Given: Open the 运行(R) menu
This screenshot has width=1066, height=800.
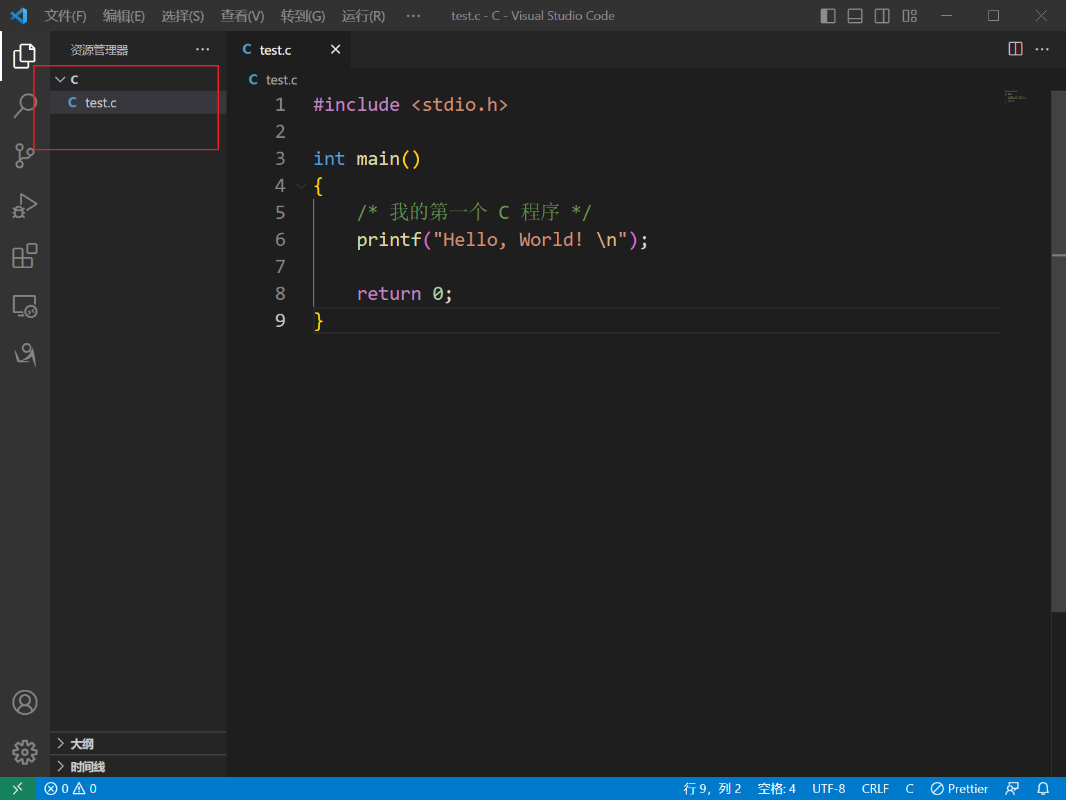Looking at the screenshot, I should coord(363,16).
